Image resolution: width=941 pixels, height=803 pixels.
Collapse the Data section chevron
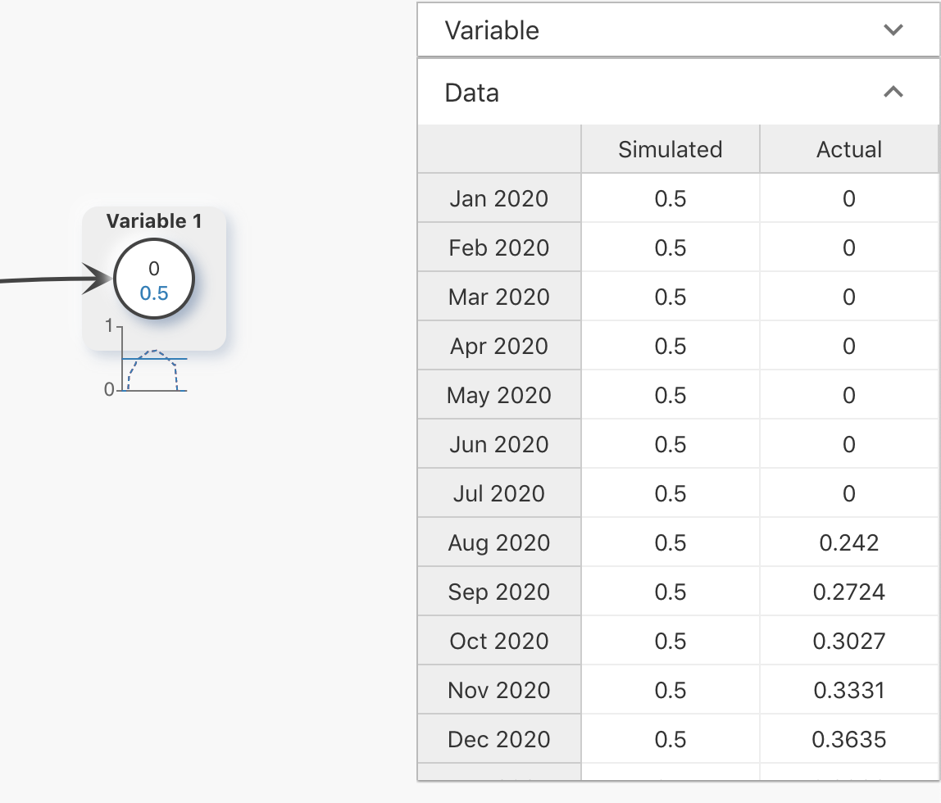point(893,93)
